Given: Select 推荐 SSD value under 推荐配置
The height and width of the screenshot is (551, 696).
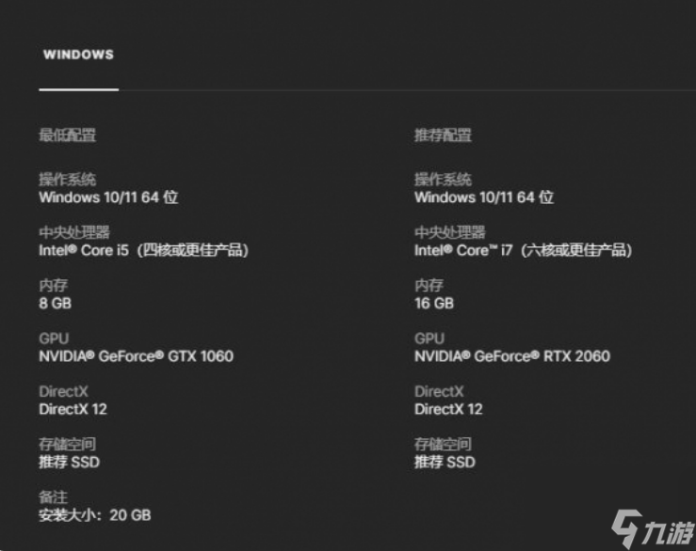Looking at the screenshot, I should pos(445,462).
